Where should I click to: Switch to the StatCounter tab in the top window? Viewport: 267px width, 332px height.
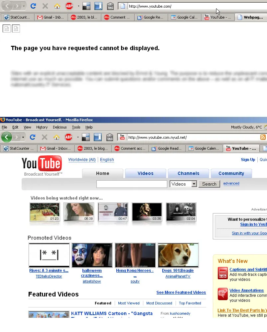coord(17,17)
